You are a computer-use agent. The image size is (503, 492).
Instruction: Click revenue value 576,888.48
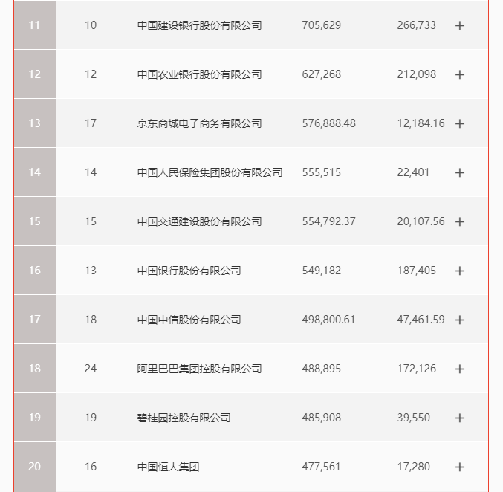328,123
